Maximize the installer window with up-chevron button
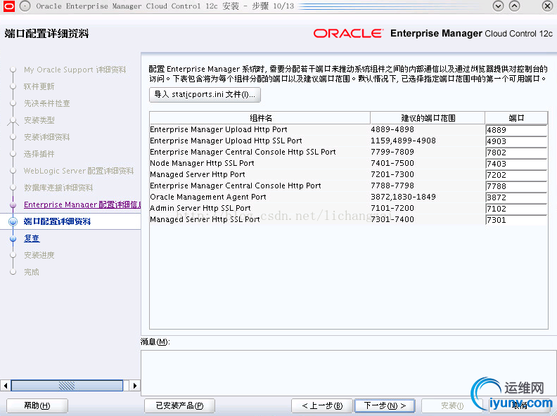 (x=514, y=6)
